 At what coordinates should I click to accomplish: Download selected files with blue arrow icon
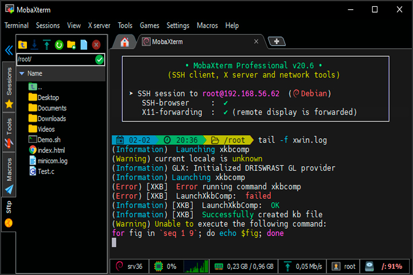coord(34,45)
